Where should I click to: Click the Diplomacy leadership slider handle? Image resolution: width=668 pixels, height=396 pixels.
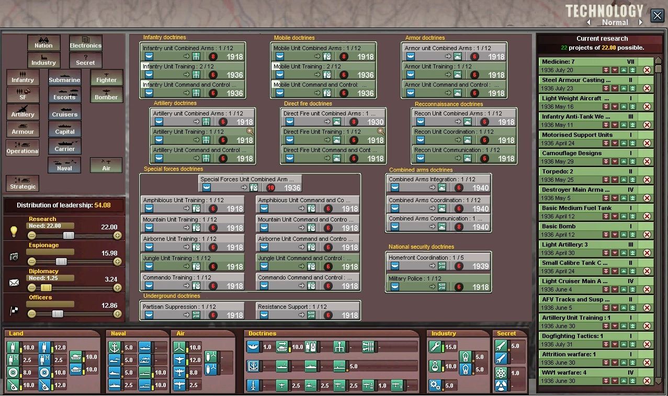[47, 288]
